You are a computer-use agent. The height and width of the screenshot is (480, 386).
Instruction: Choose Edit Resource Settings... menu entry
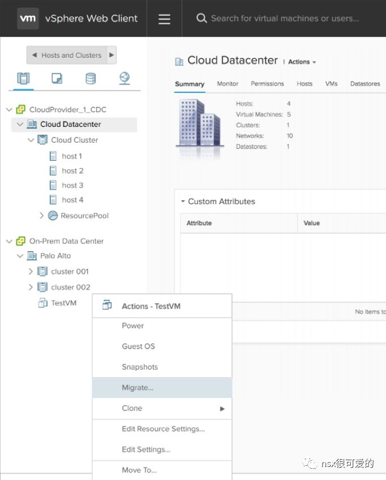coord(162,429)
